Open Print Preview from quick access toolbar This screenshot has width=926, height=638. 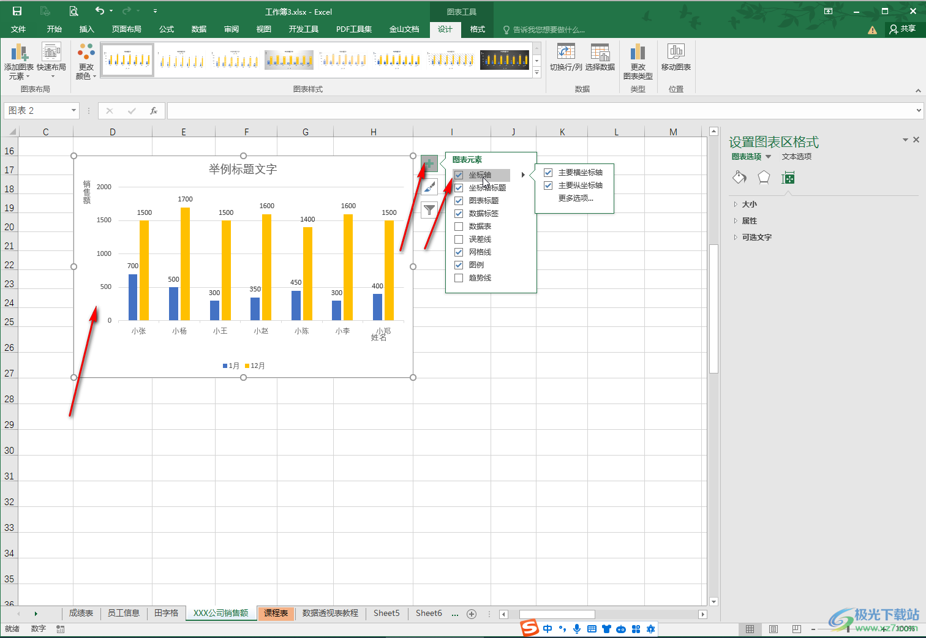point(73,11)
